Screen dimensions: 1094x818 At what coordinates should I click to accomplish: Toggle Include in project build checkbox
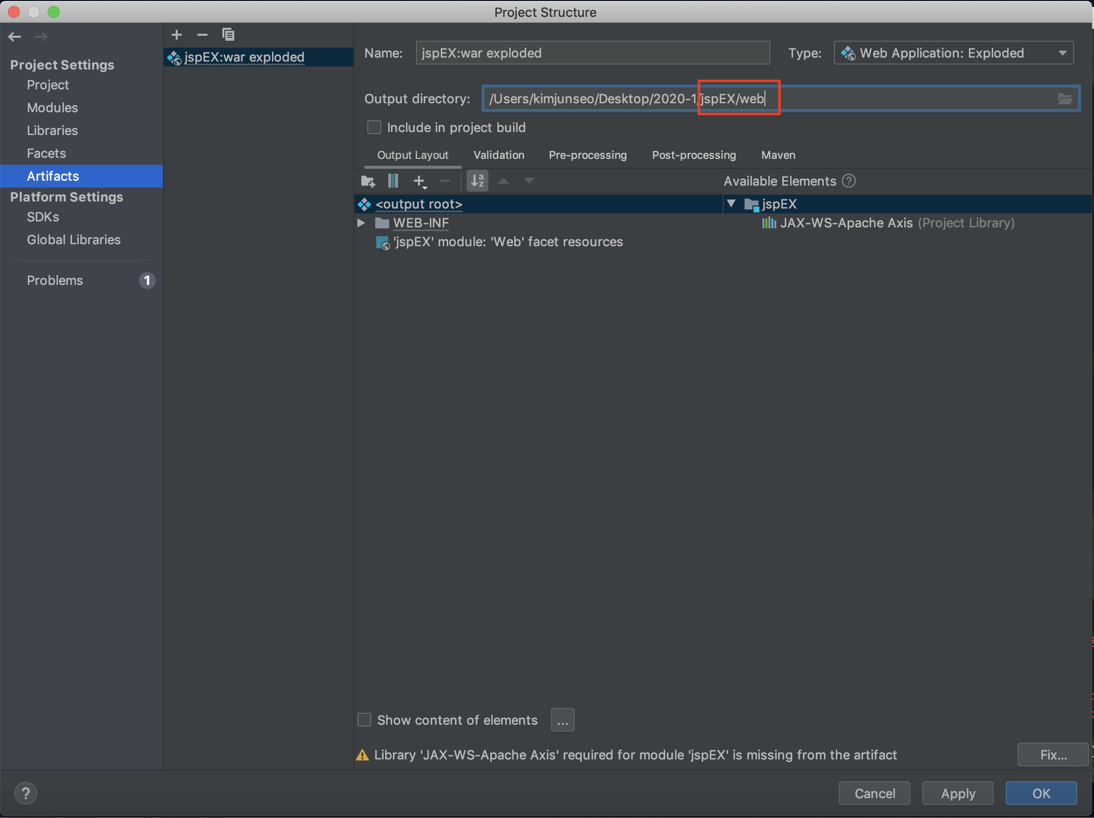pos(374,128)
